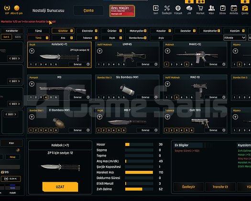
Task: Select the Tabanca sub-tab
Action: (x=87, y=38)
